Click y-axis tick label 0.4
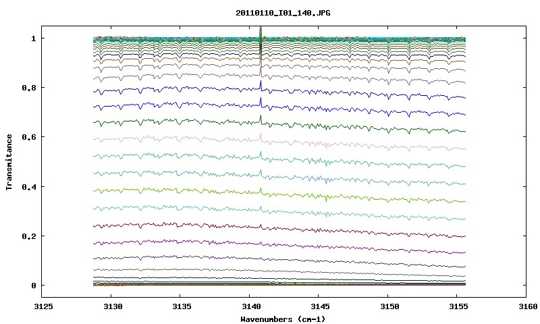 click(x=28, y=186)
